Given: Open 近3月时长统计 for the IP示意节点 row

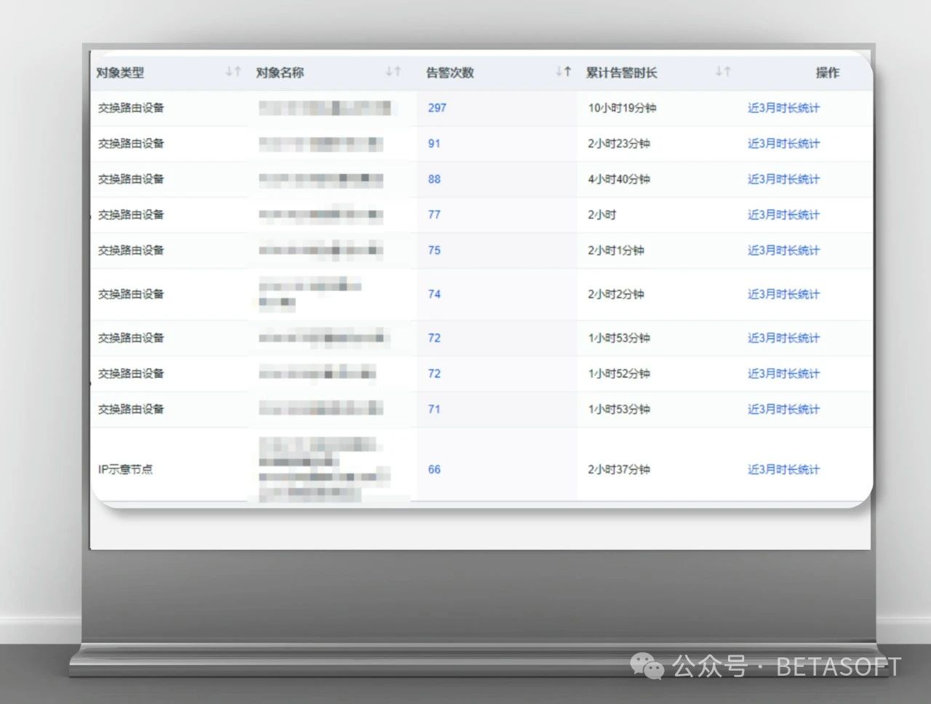Looking at the screenshot, I should coord(783,469).
